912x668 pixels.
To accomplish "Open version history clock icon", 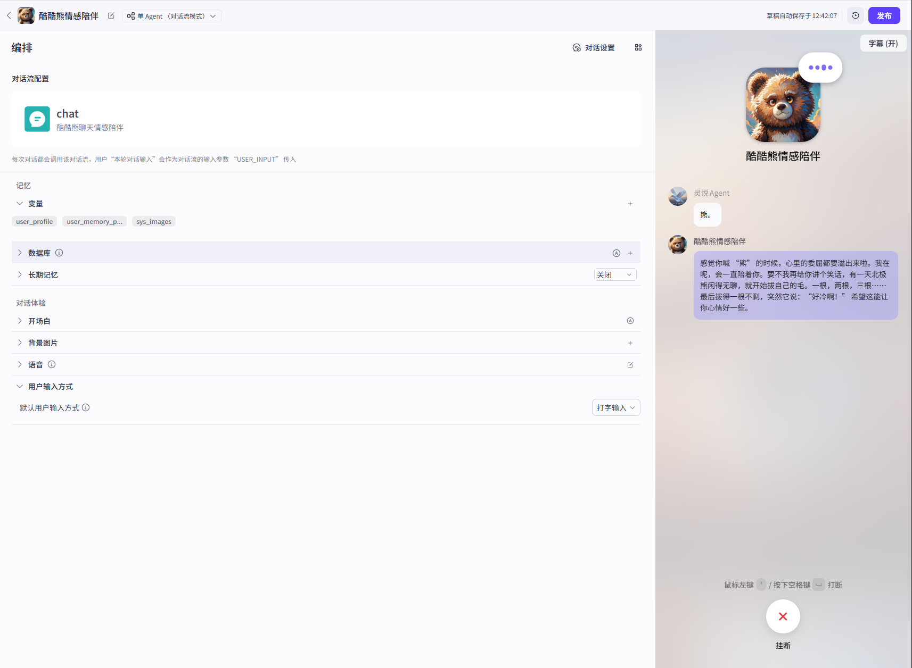I will [856, 15].
